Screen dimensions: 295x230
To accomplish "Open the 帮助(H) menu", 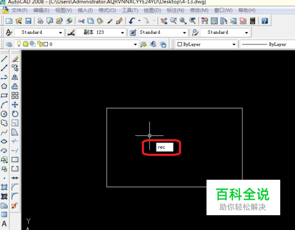I will click(247, 10).
